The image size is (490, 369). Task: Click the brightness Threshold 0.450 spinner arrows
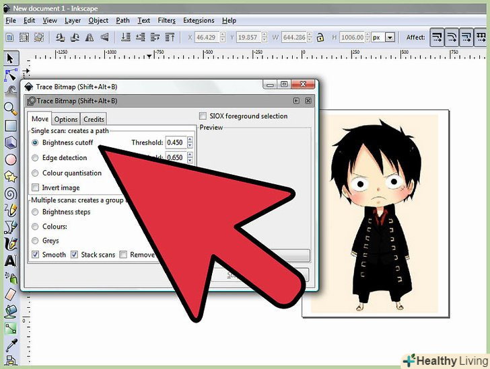[190, 142]
